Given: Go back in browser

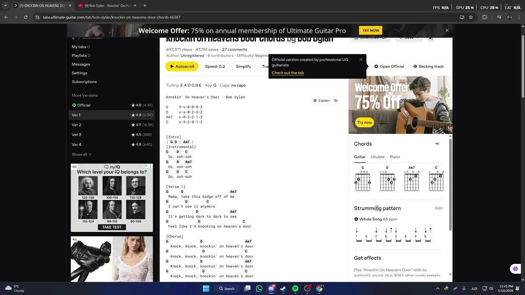Looking at the screenshot, I should pos(6,17).
